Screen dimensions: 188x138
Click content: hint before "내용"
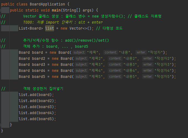pos(111,52)
